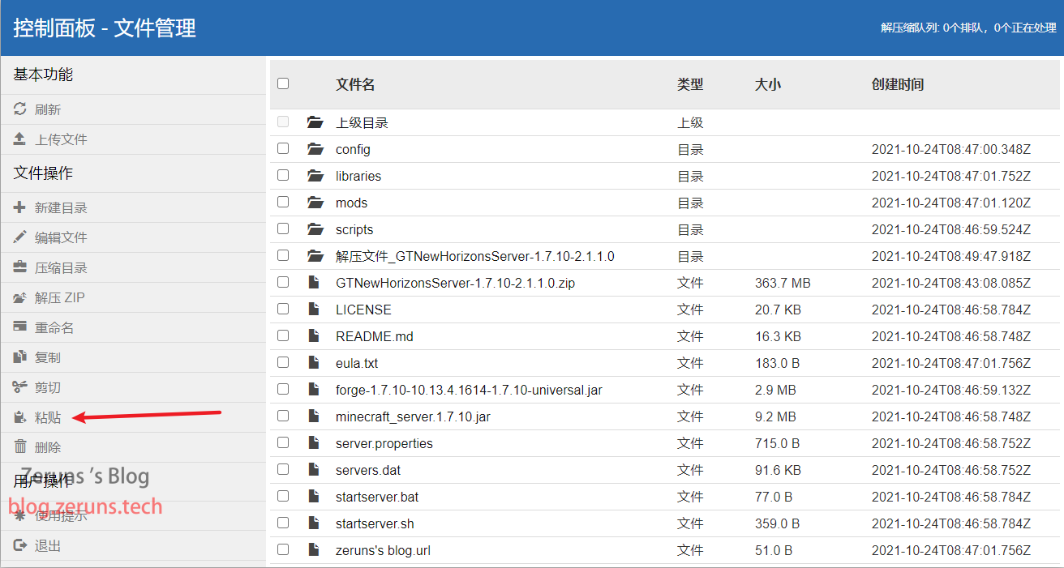Viewport: 1064px width, 568px height.
Task: Click the rename icon in sidebar
Action: click(20, 327)
